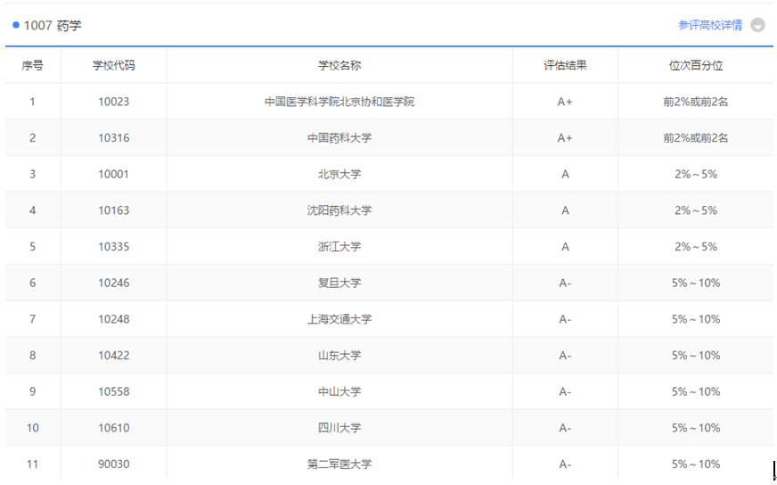Click on 沈阳药科大学 in the table
Screen dimensions: 777x485
339,210
